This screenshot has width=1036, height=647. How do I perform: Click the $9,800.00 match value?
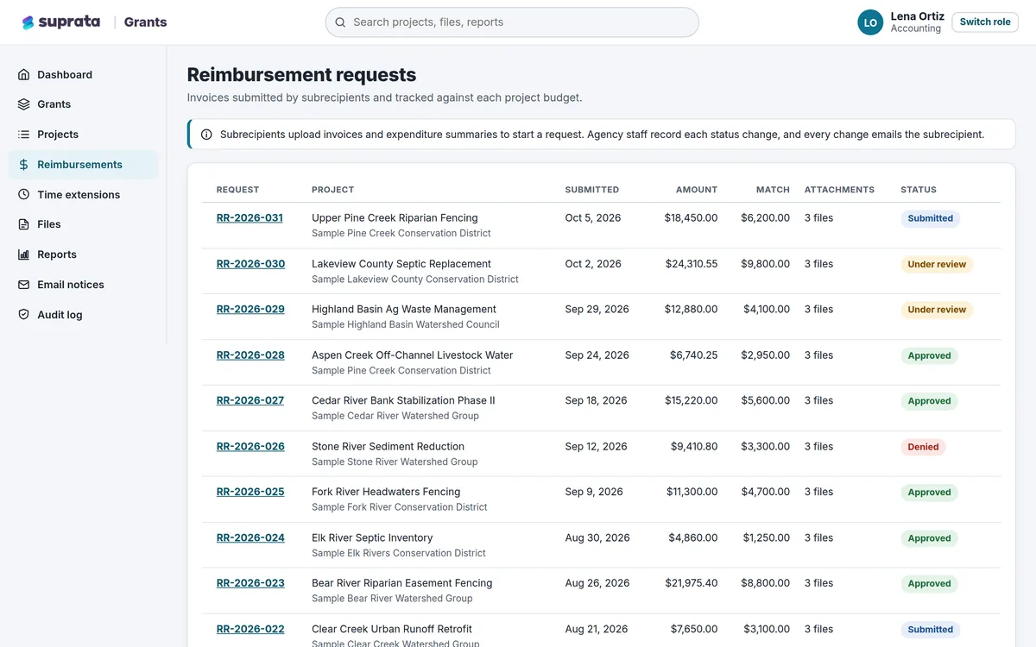click(x=765, y=264)
